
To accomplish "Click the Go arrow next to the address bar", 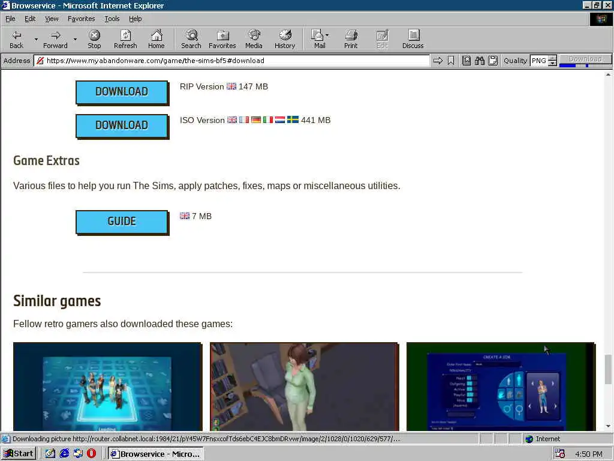I will (x=438, y=61).
